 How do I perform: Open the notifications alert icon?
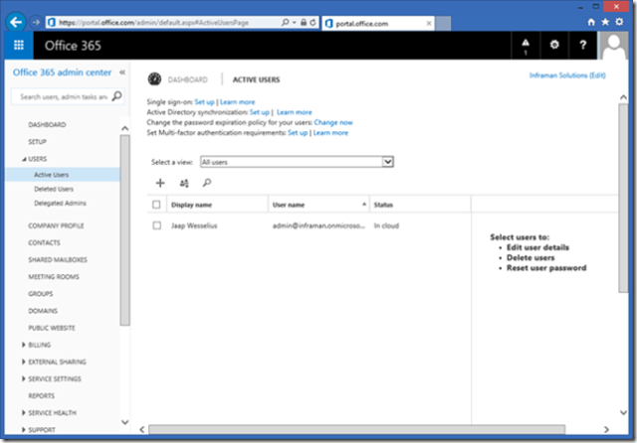pos(526,46)
